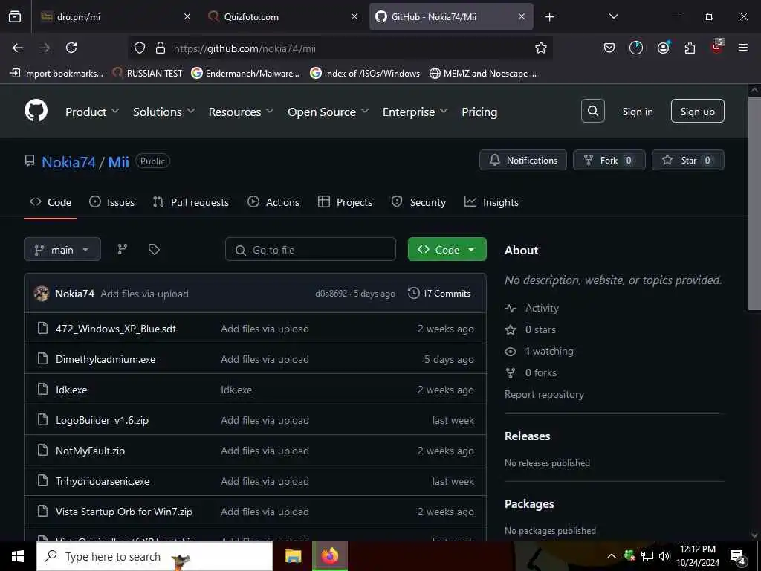Click the Firefox reload page icon
The image size is (761, 571).
(71, 48)
